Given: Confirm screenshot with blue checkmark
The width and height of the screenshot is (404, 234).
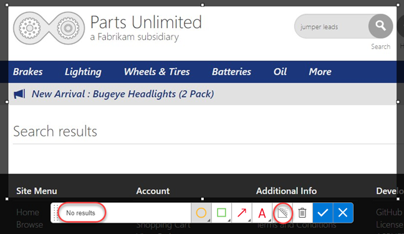Looking at the screenshot, I should [x=322, y=213].
